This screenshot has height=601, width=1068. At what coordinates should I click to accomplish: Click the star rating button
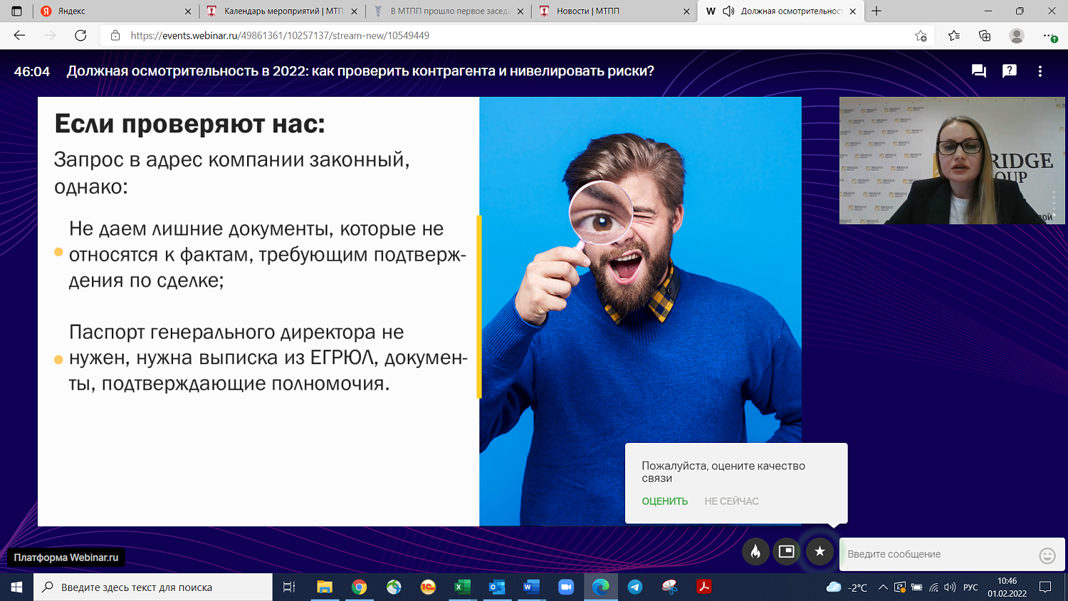820,551
